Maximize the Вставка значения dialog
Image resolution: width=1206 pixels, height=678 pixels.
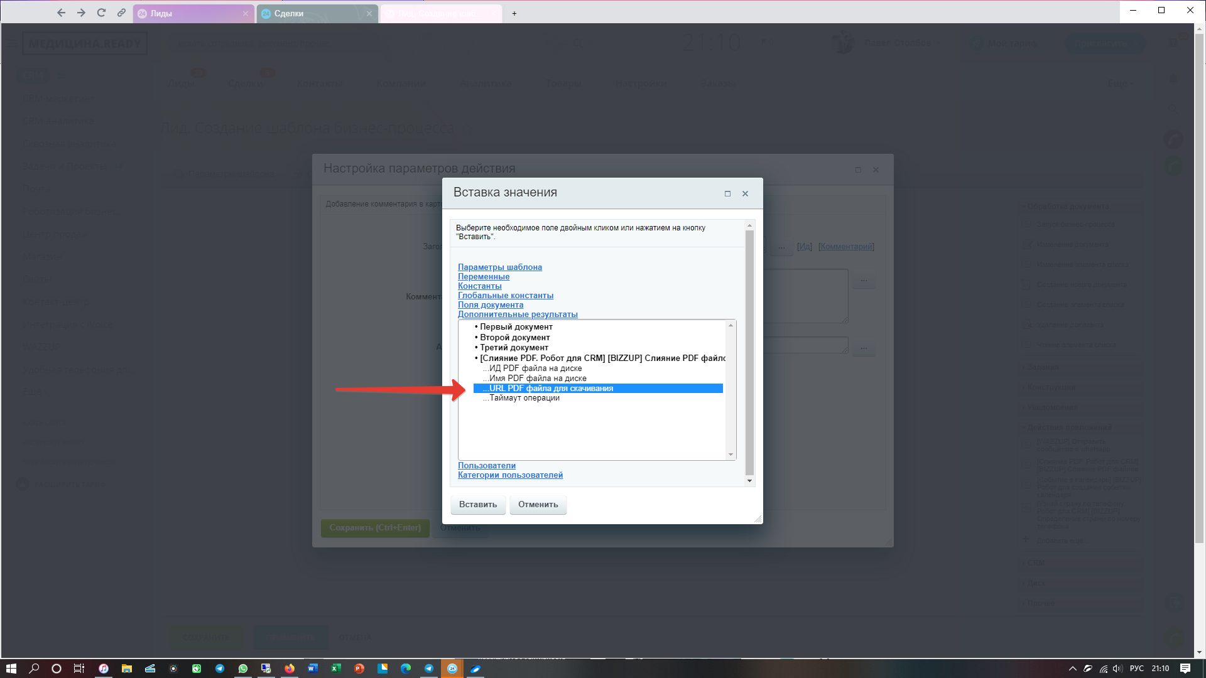coord(727,193)
